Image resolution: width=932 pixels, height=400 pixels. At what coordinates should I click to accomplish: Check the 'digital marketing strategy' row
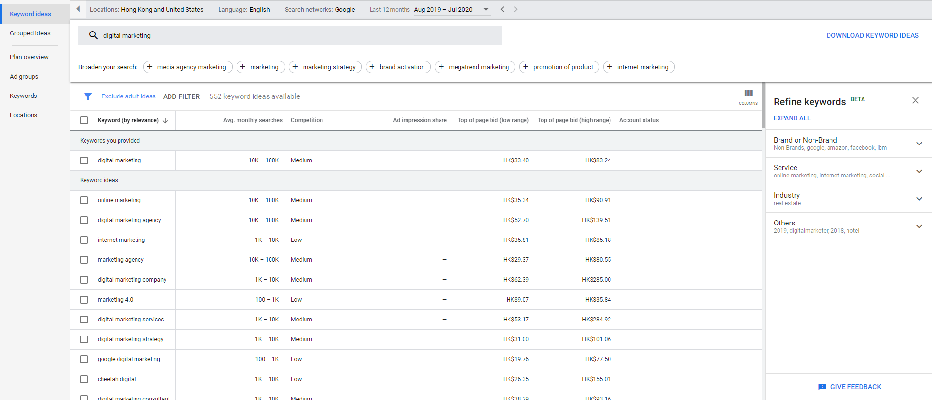tap(84, 339)
